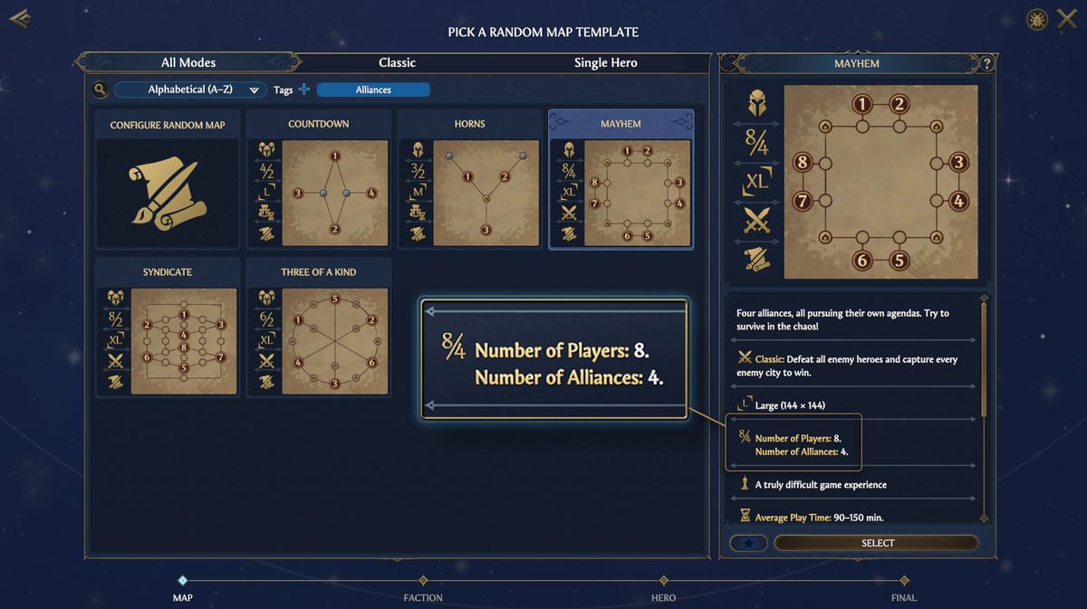Click the scroll and brush Configure icon
Screen dimensions: 1087x609
168,193
